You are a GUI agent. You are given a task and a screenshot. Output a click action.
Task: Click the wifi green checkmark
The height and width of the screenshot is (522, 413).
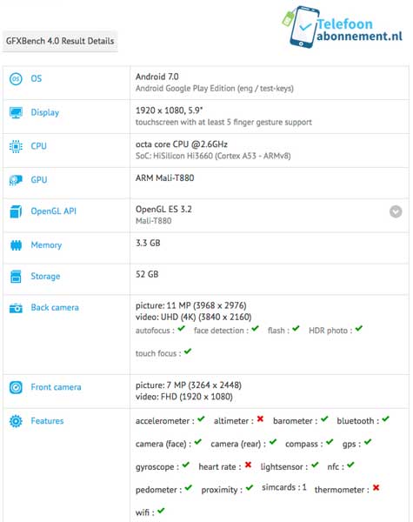[161, 511]
